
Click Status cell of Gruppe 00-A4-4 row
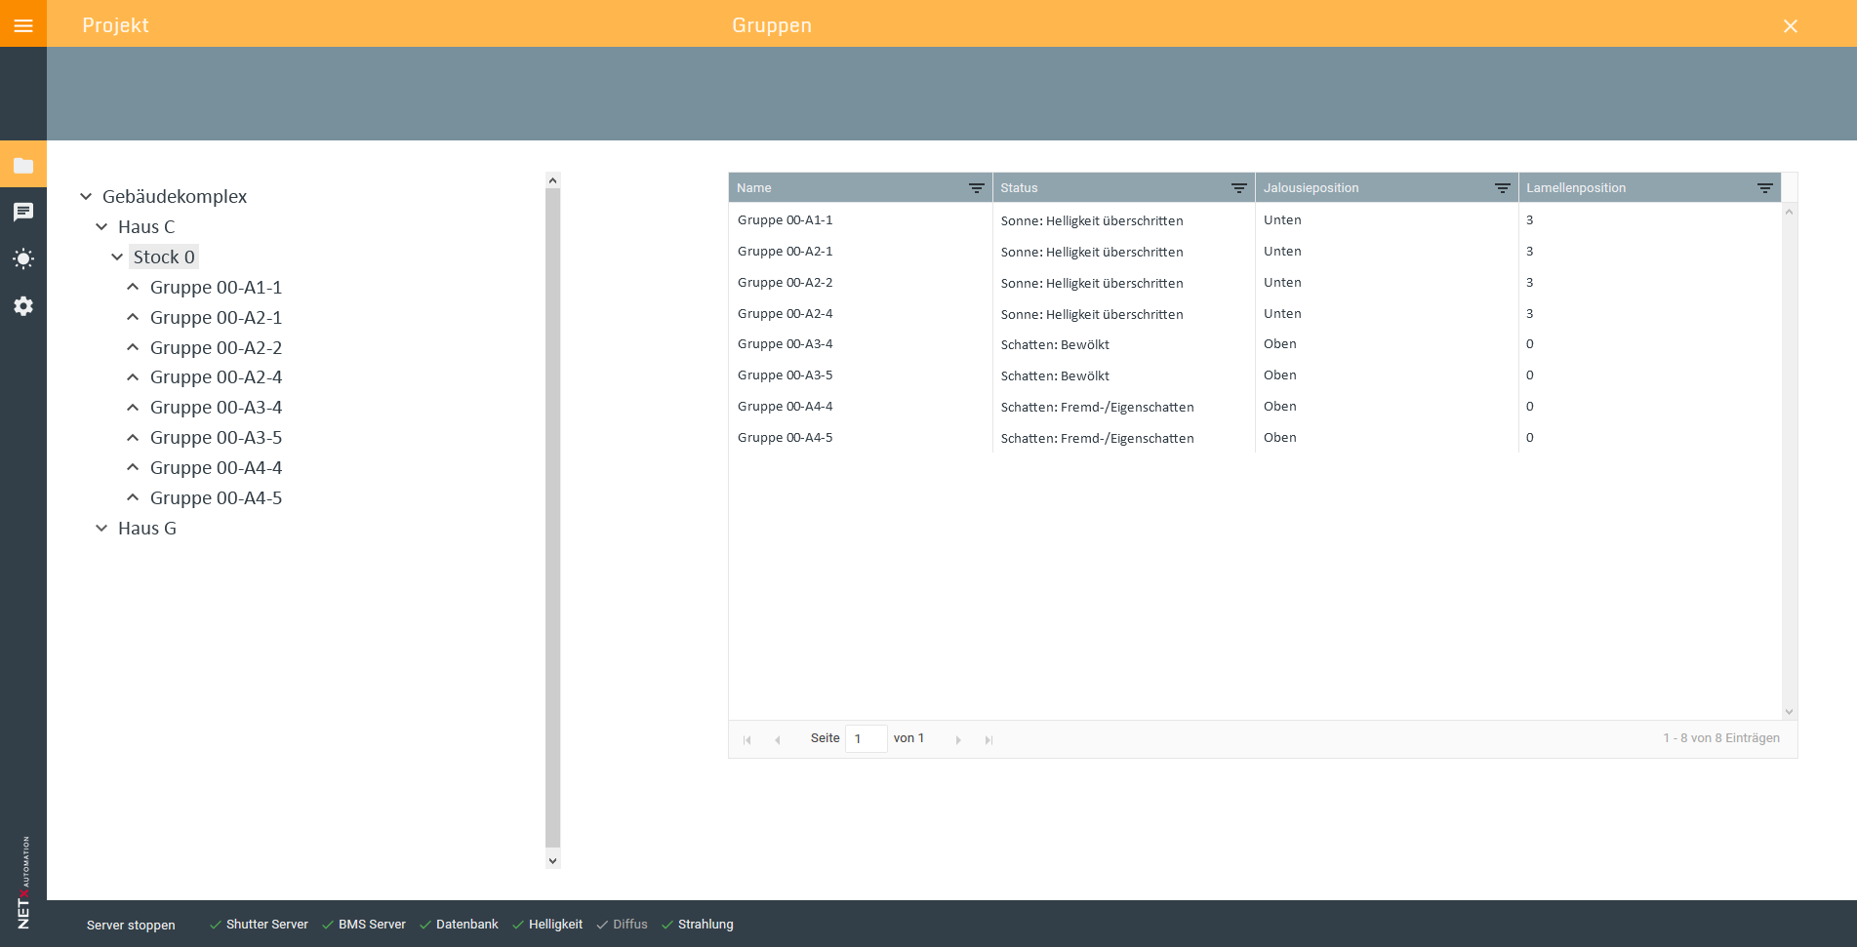tap(1123, 407)
